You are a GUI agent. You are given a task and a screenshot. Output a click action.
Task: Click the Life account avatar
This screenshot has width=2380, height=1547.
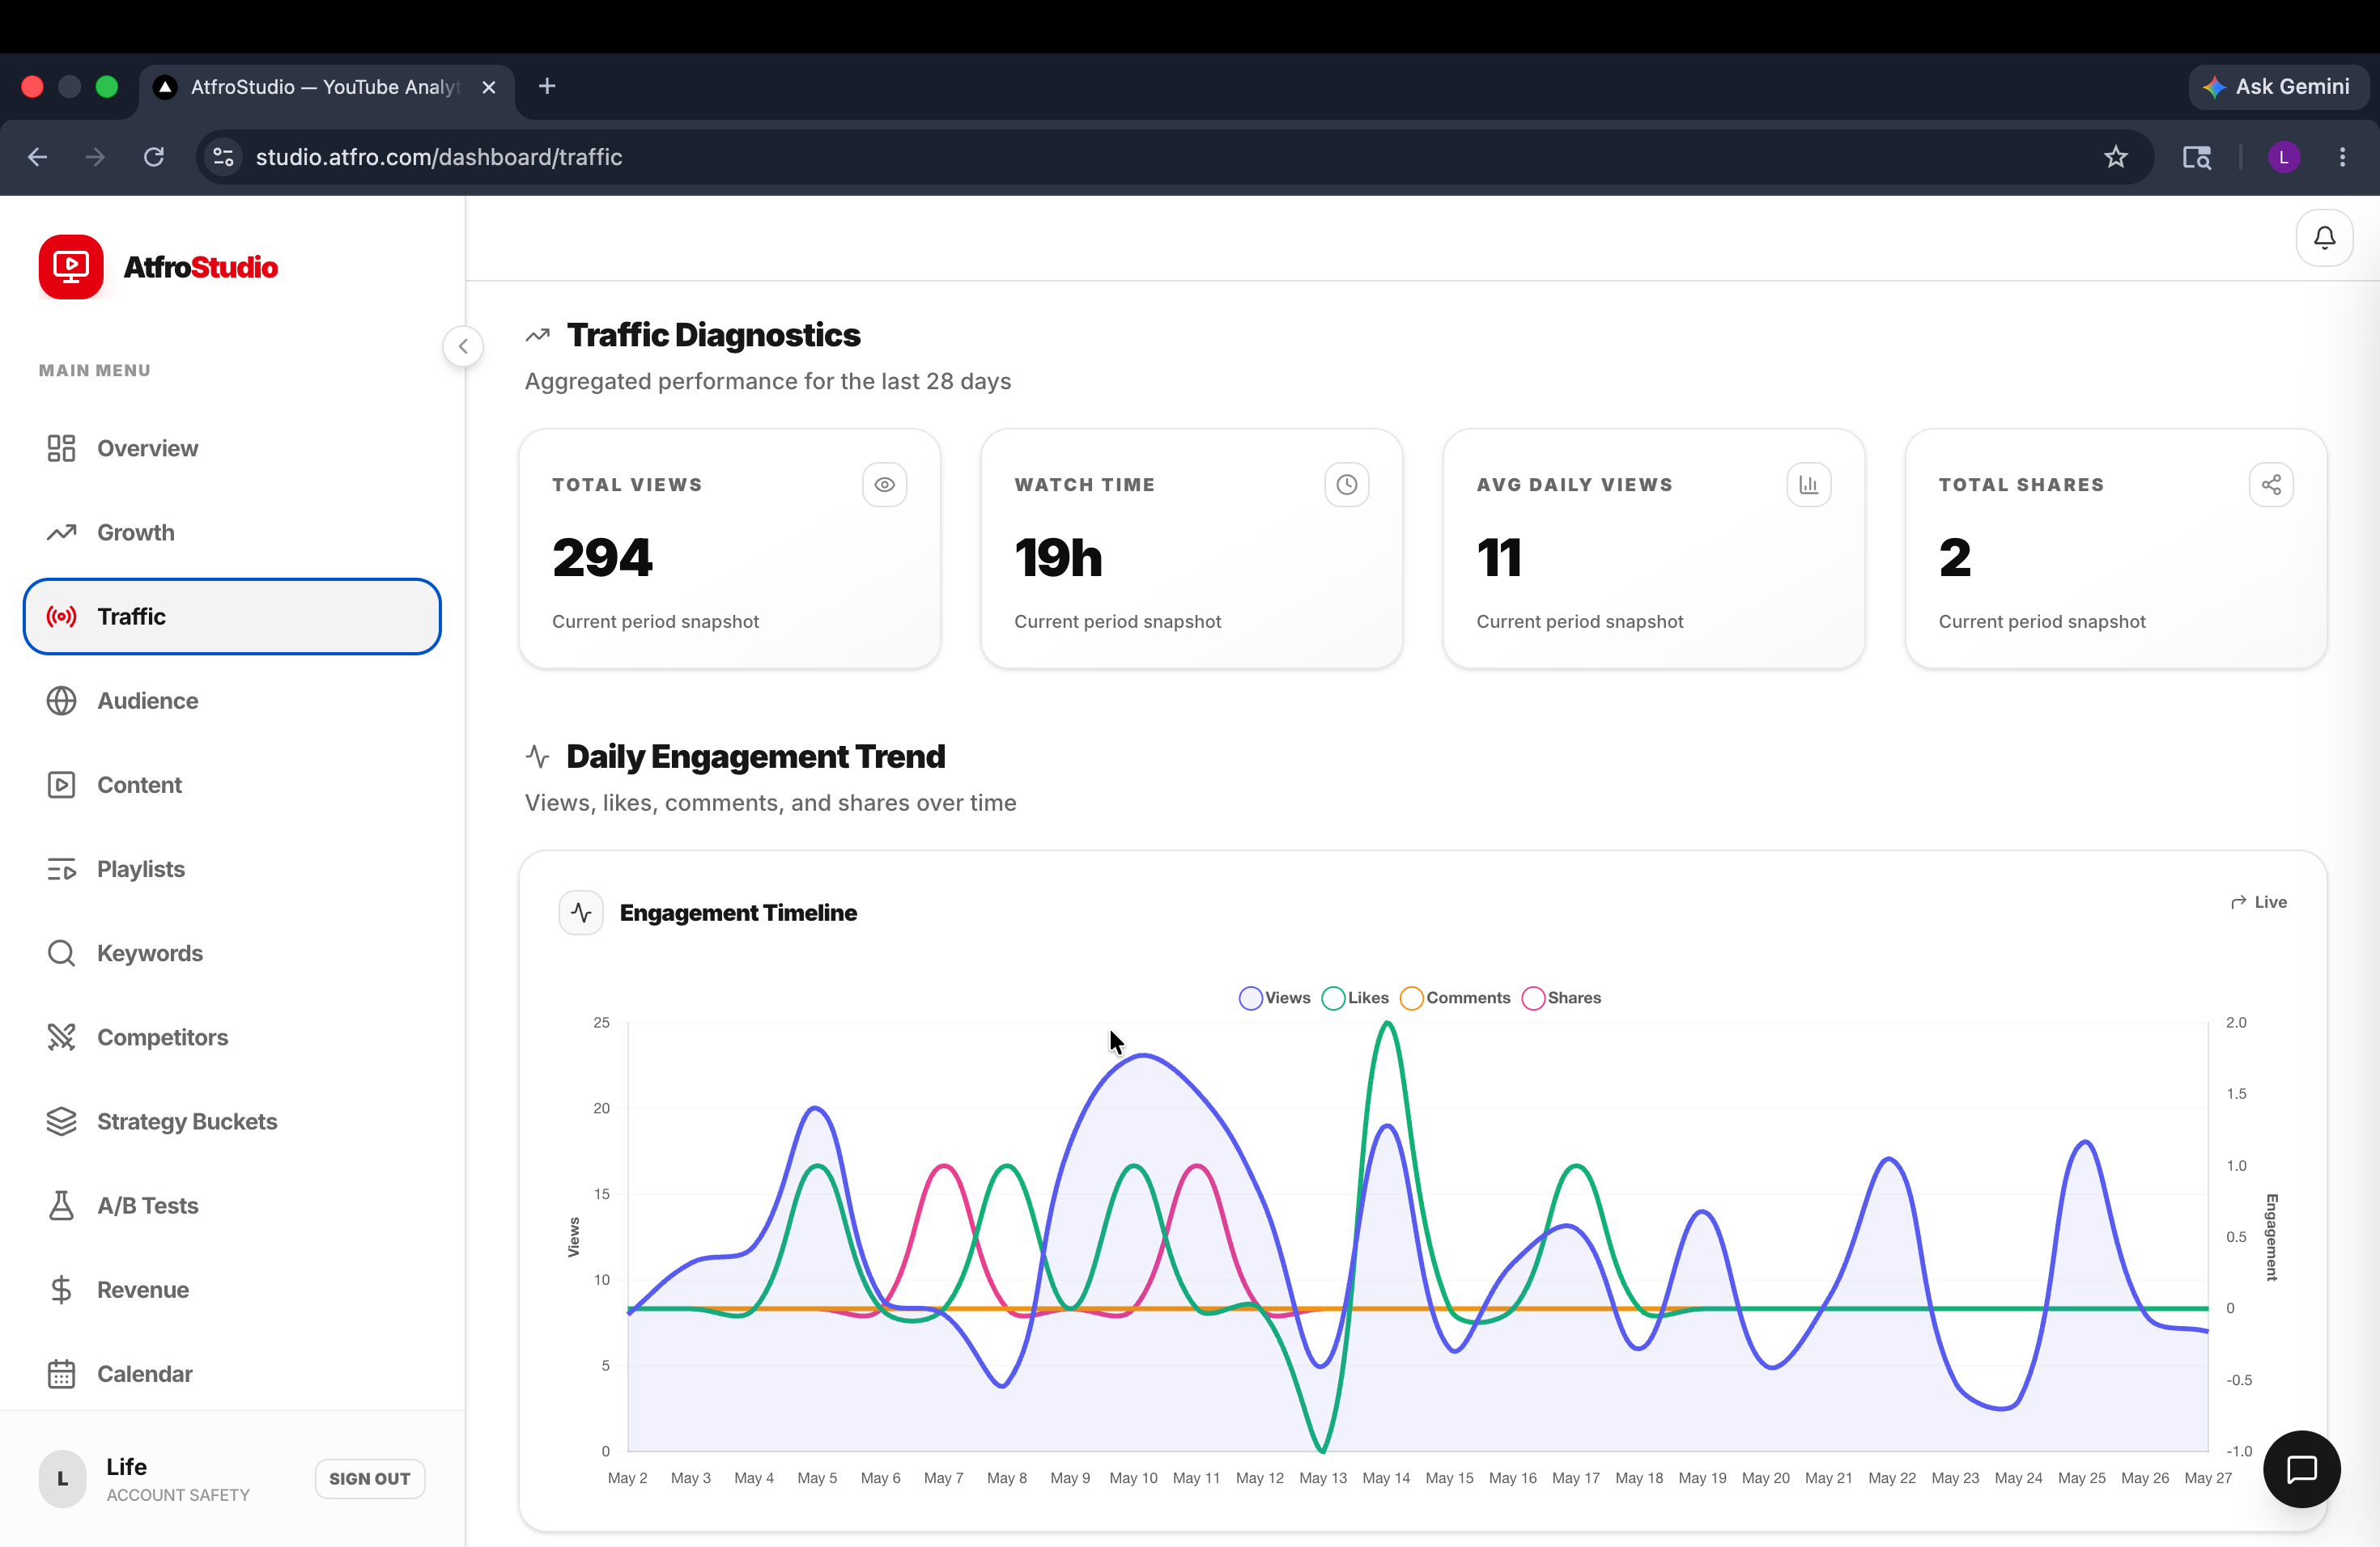click(x=63, y=1479)
